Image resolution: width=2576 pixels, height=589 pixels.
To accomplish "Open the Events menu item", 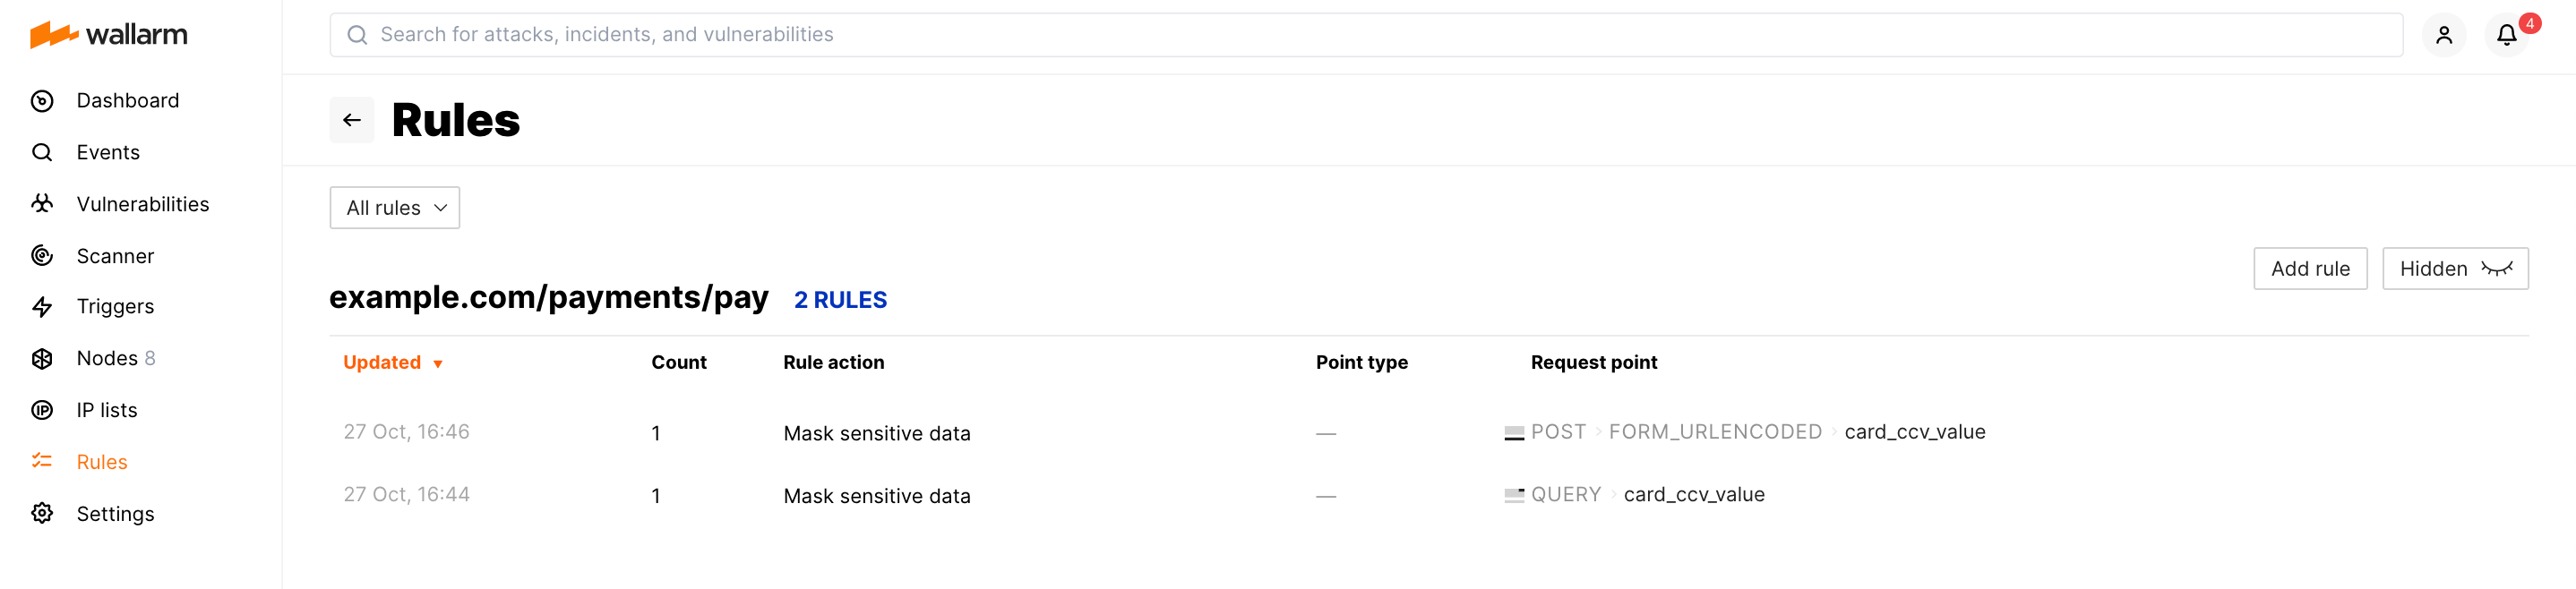I will (x=108, y=153).
